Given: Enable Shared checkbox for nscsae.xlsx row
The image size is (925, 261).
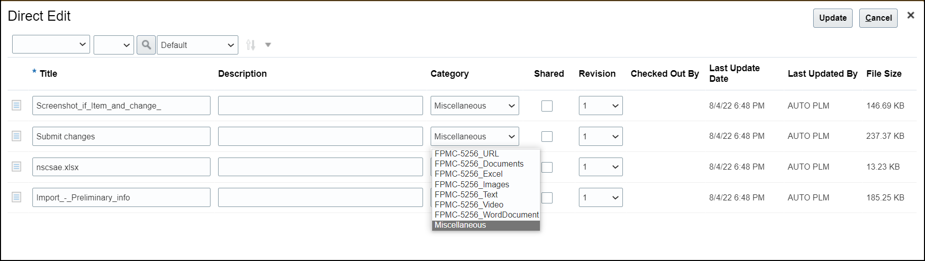Looking at the screenshot, I should click(547, 167).
